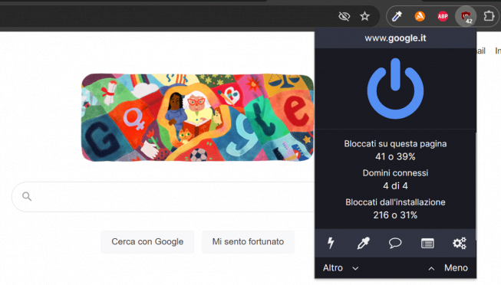Image resolution: width=501 pixels, height=285 pixels.
Task: Click the 'Domini connessi' label
Action: point(395,173)
